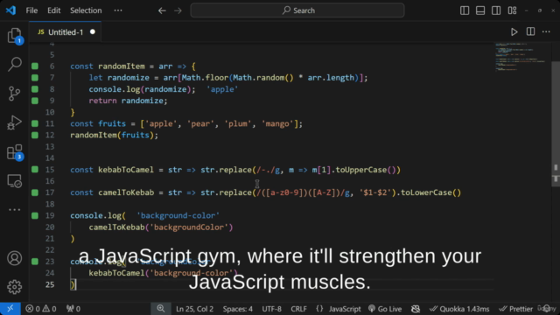The height and width of the screenshot is (315, 560).
Task: Click Quokka coverage square on line 6
Action: pos(35,66)
